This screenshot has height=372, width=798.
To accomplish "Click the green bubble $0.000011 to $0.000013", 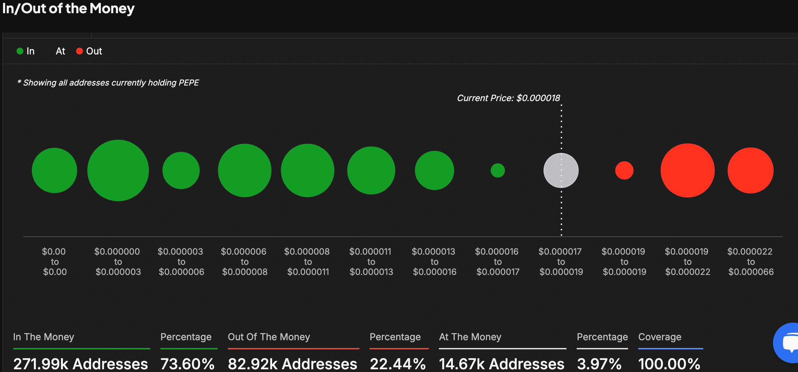I will [371, 170].
